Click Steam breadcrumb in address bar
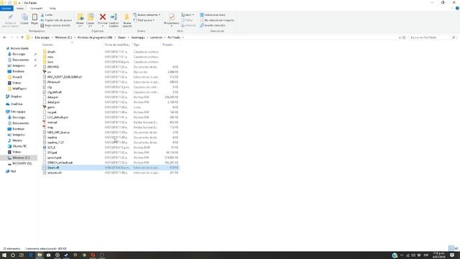460x259 pixels. 121,37
